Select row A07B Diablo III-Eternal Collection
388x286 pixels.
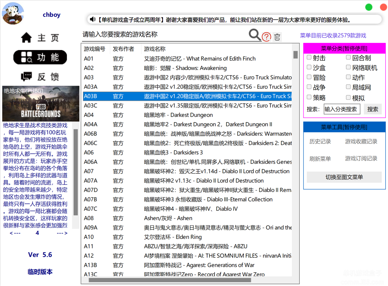187,199
